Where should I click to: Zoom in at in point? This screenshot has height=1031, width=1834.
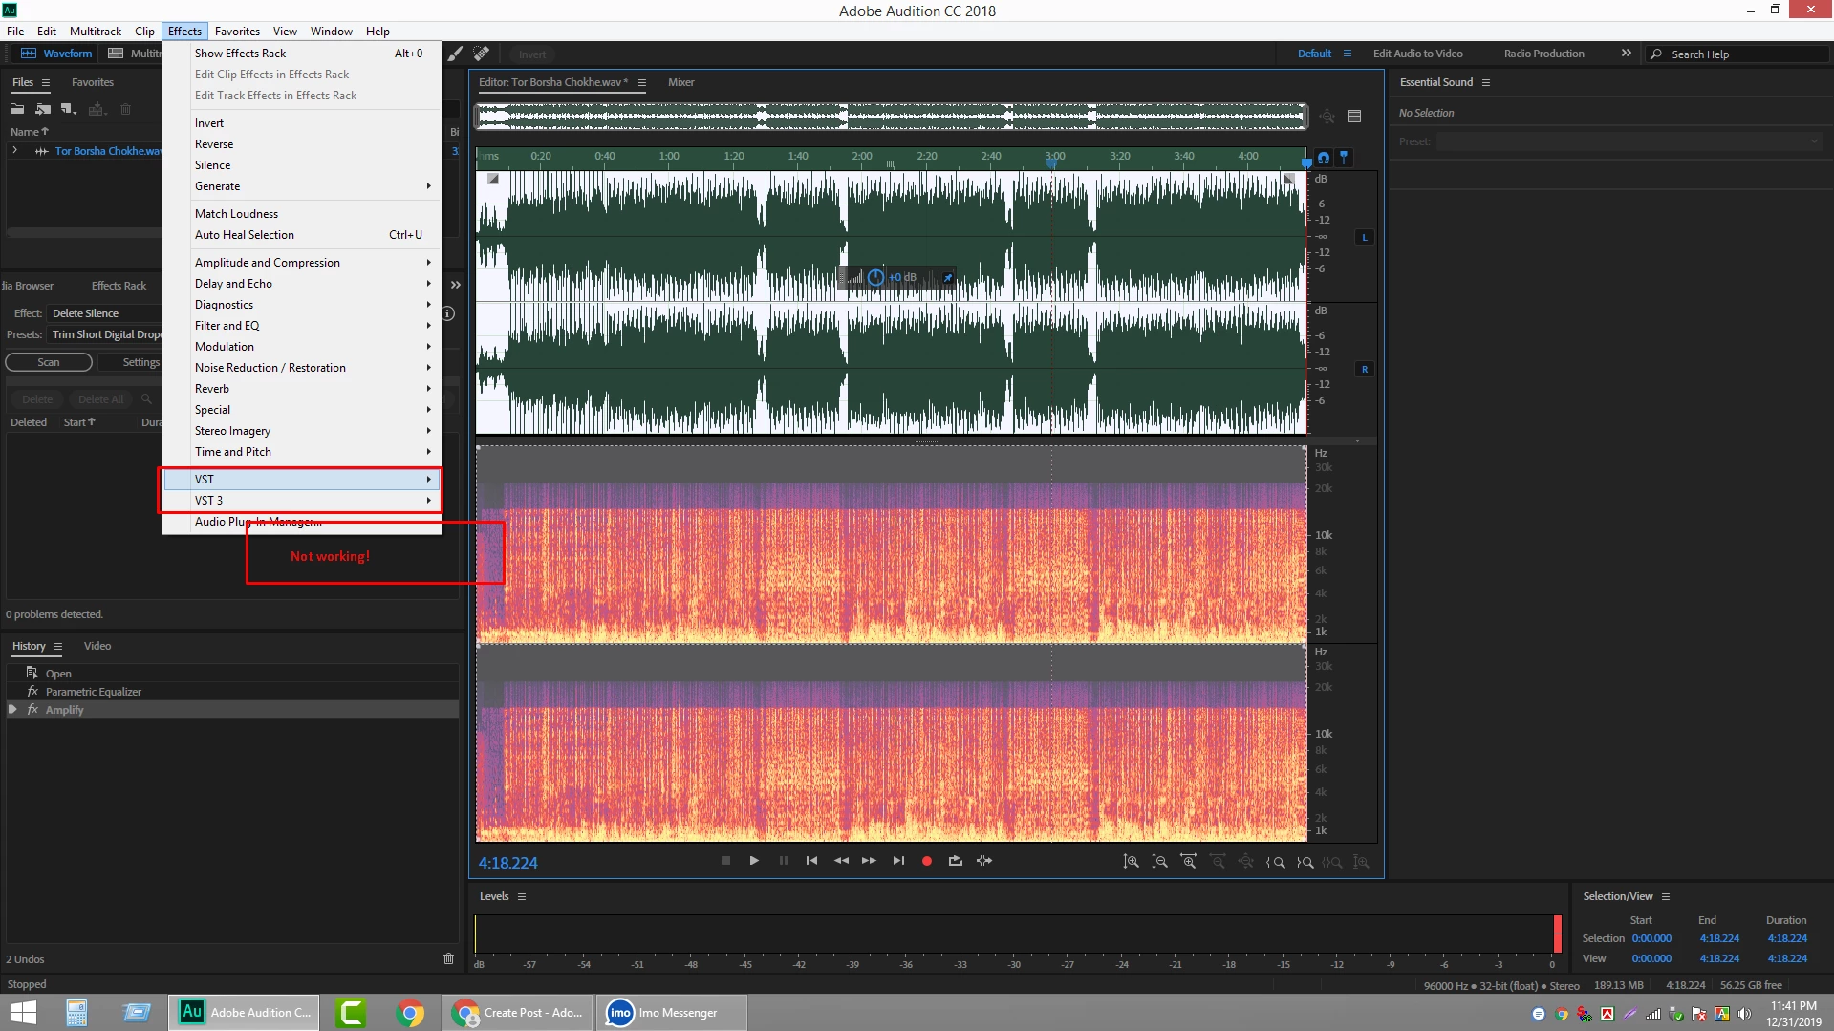click(x=1275, y=862)
